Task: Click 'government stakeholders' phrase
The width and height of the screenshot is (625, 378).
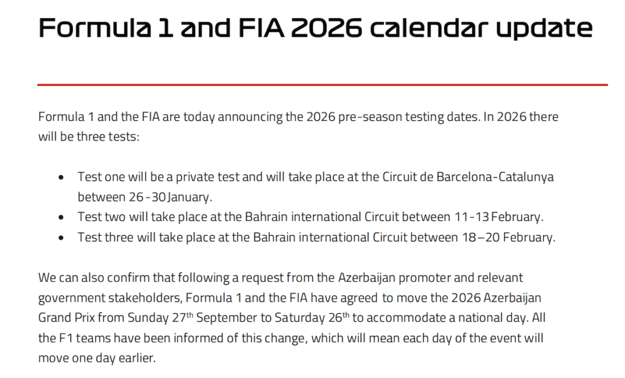Action: click(x=110, y=298)
